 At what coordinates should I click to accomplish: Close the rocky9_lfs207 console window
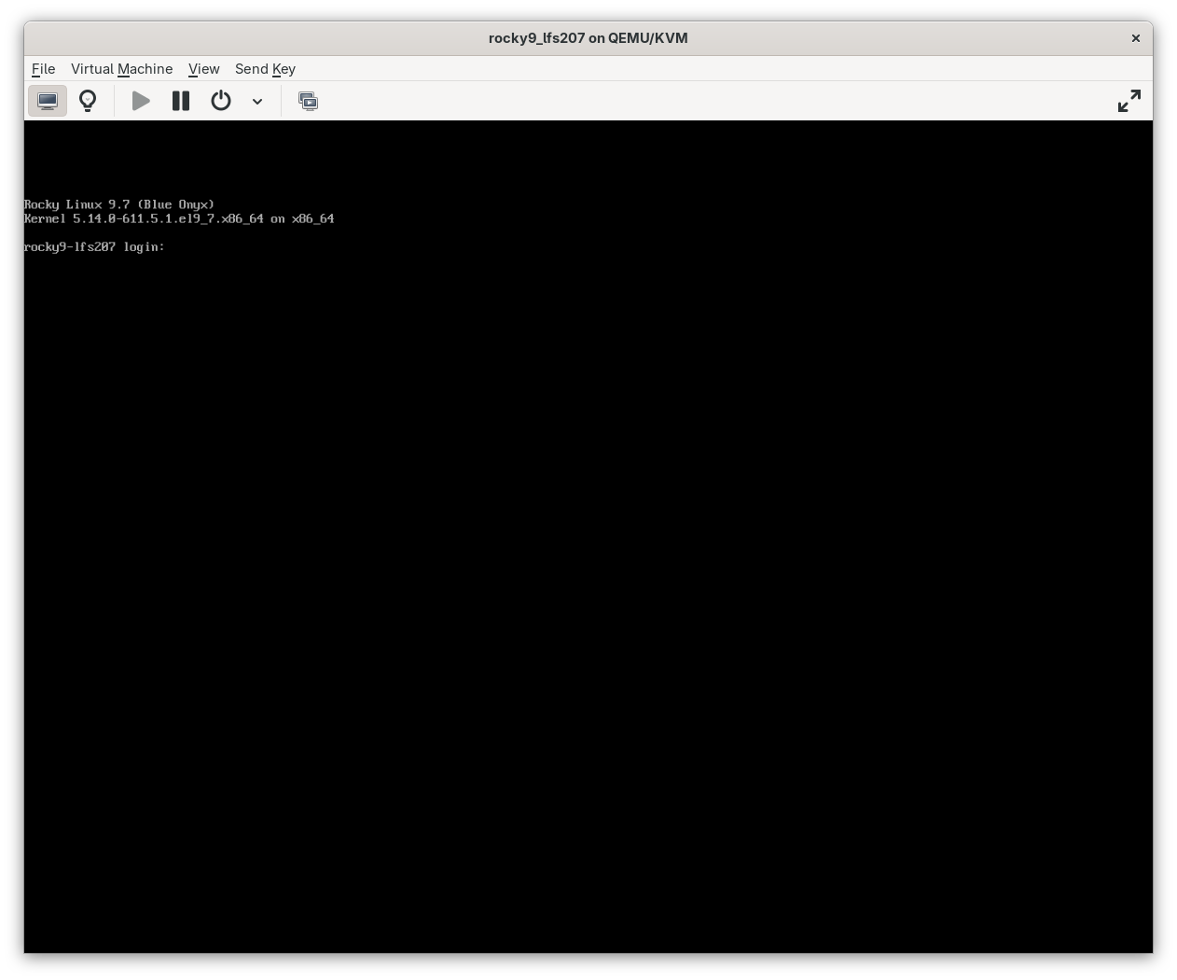pyautogui.click(x=1135, y=38)
